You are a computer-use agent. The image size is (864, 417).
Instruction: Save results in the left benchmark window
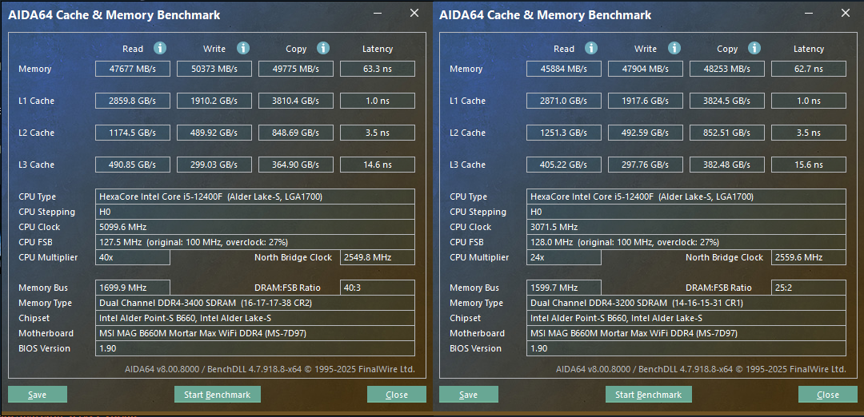(x=38, y=395)
